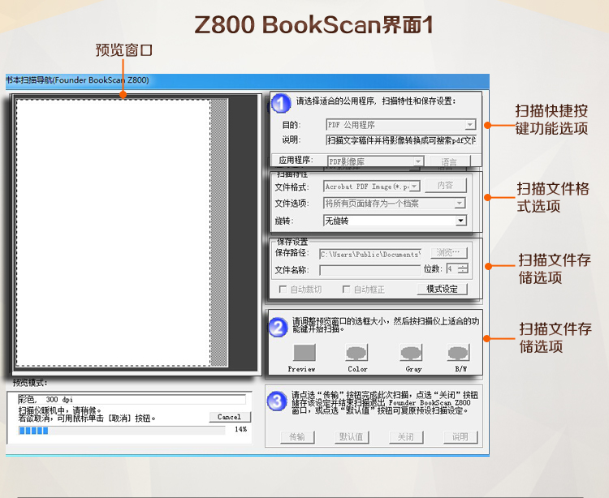Open the 旋转 rotation dropdown
The height and width of the screenshot is (498, 609).
(x=460, y=221)
